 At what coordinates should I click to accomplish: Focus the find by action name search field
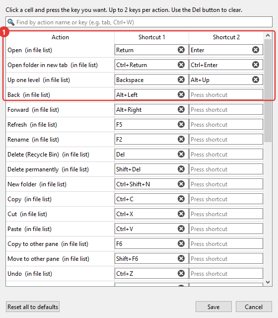pos(139,22)
